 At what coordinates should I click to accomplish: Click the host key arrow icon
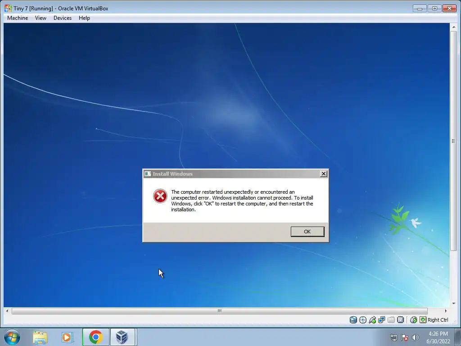[423, 320]
